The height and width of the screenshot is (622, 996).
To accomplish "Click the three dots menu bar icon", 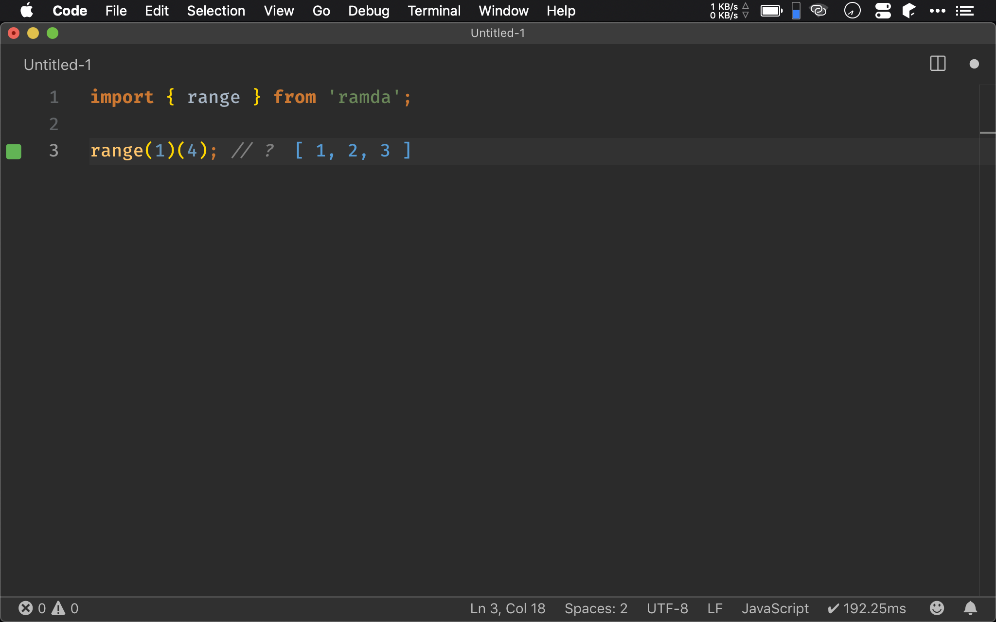I will 937,11.
